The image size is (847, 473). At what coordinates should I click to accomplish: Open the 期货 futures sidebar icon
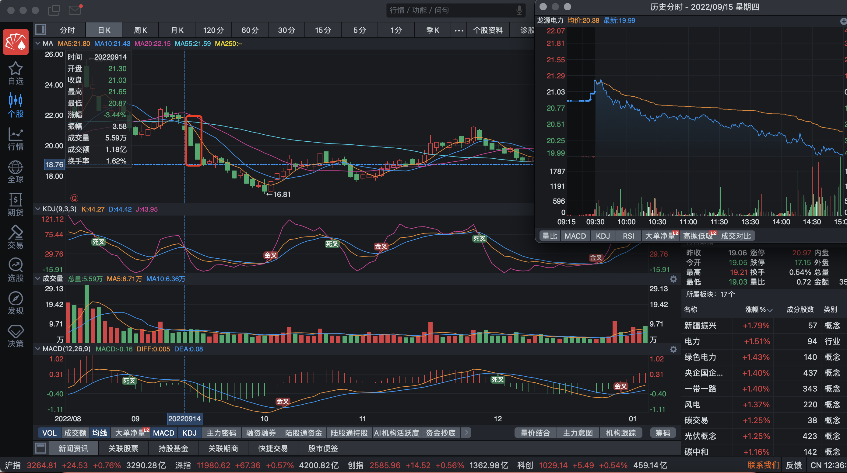click(x=16, y=205)
